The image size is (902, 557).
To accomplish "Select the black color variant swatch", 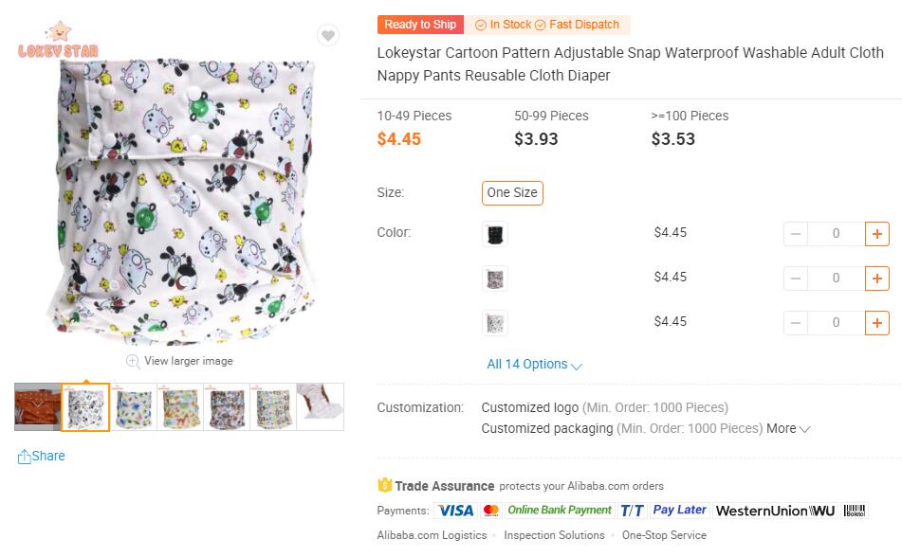I will click(494, 233).
